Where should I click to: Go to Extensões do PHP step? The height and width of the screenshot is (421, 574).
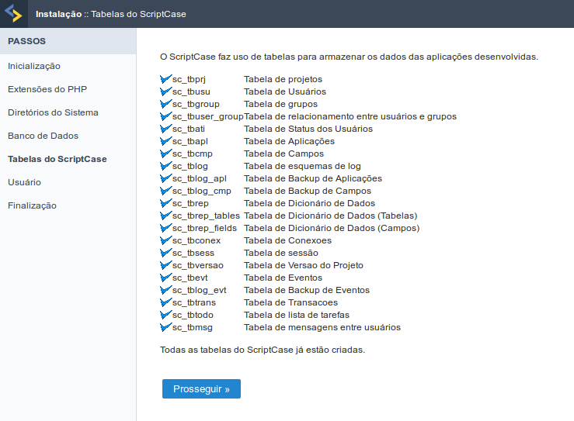click(47, 89)
